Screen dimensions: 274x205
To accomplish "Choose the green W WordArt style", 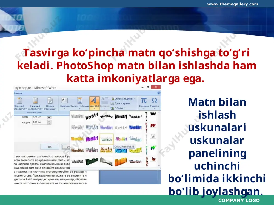I will click(x=153, y=148).
